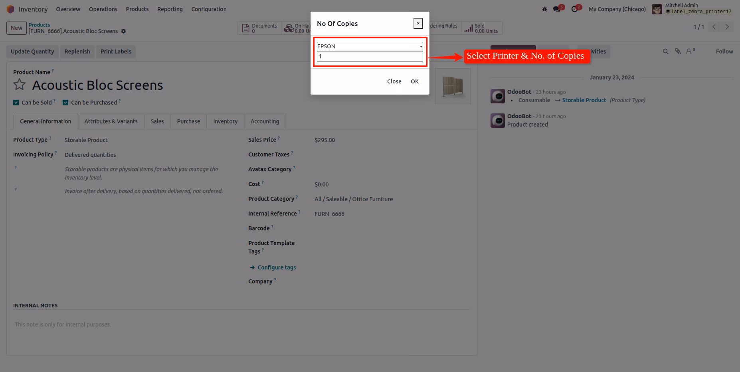Open the EPSON printer dropdown
The height and width of the screenshot is (372, 740).
(x=370, y=46)
